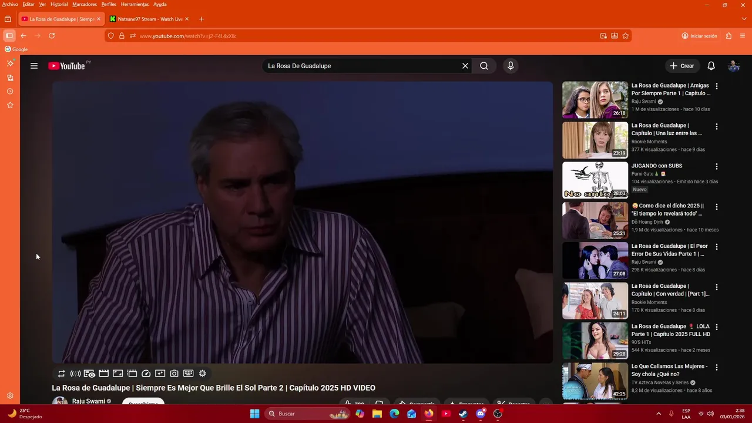Open the Windows Start menu
This screenshot has width=752, height=423.
click(254, 414)
